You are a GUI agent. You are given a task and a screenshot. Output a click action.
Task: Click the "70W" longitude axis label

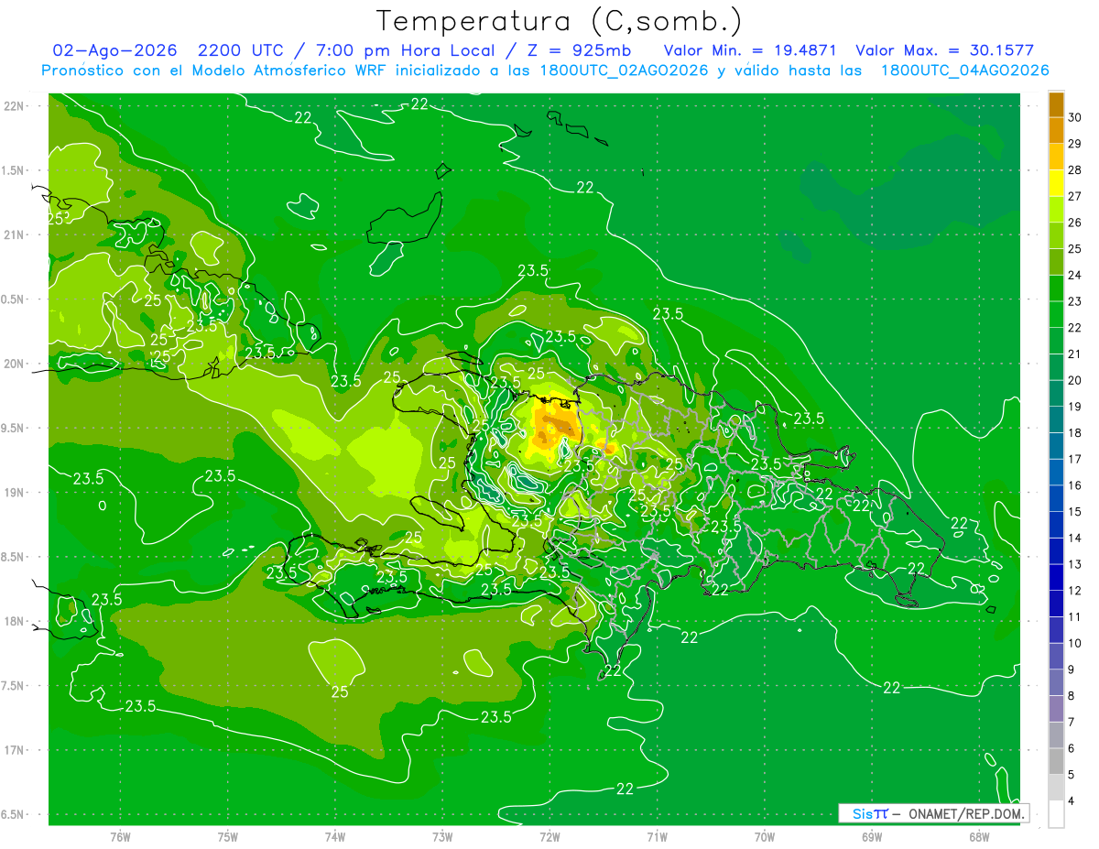[x=764, y=836]
